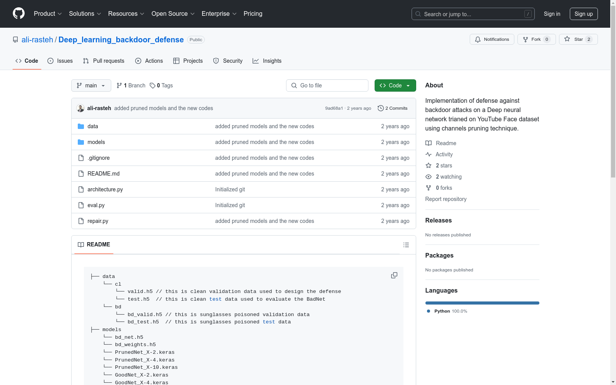The image size is (616, 385).
Task: Click the file icon beside architecture.py
Action: coord(81,189)
